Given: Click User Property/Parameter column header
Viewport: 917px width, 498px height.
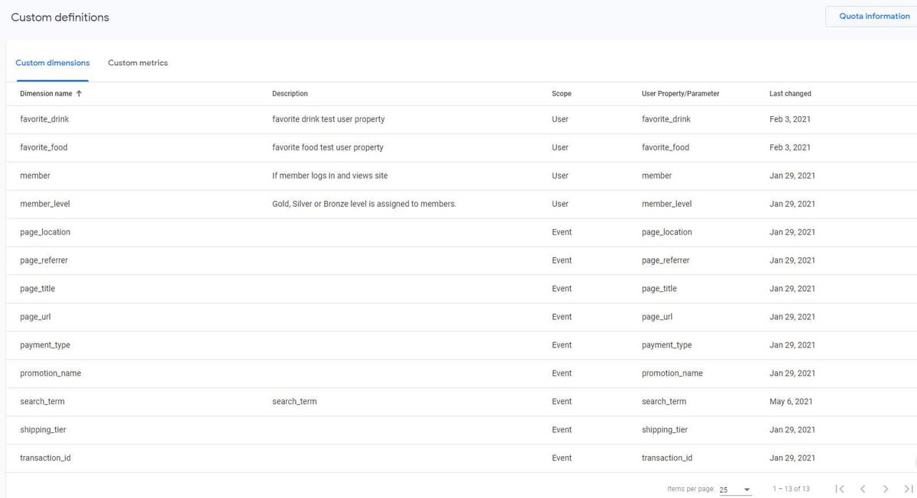Looking at the screenshot, I should click(x=680, y=93).
